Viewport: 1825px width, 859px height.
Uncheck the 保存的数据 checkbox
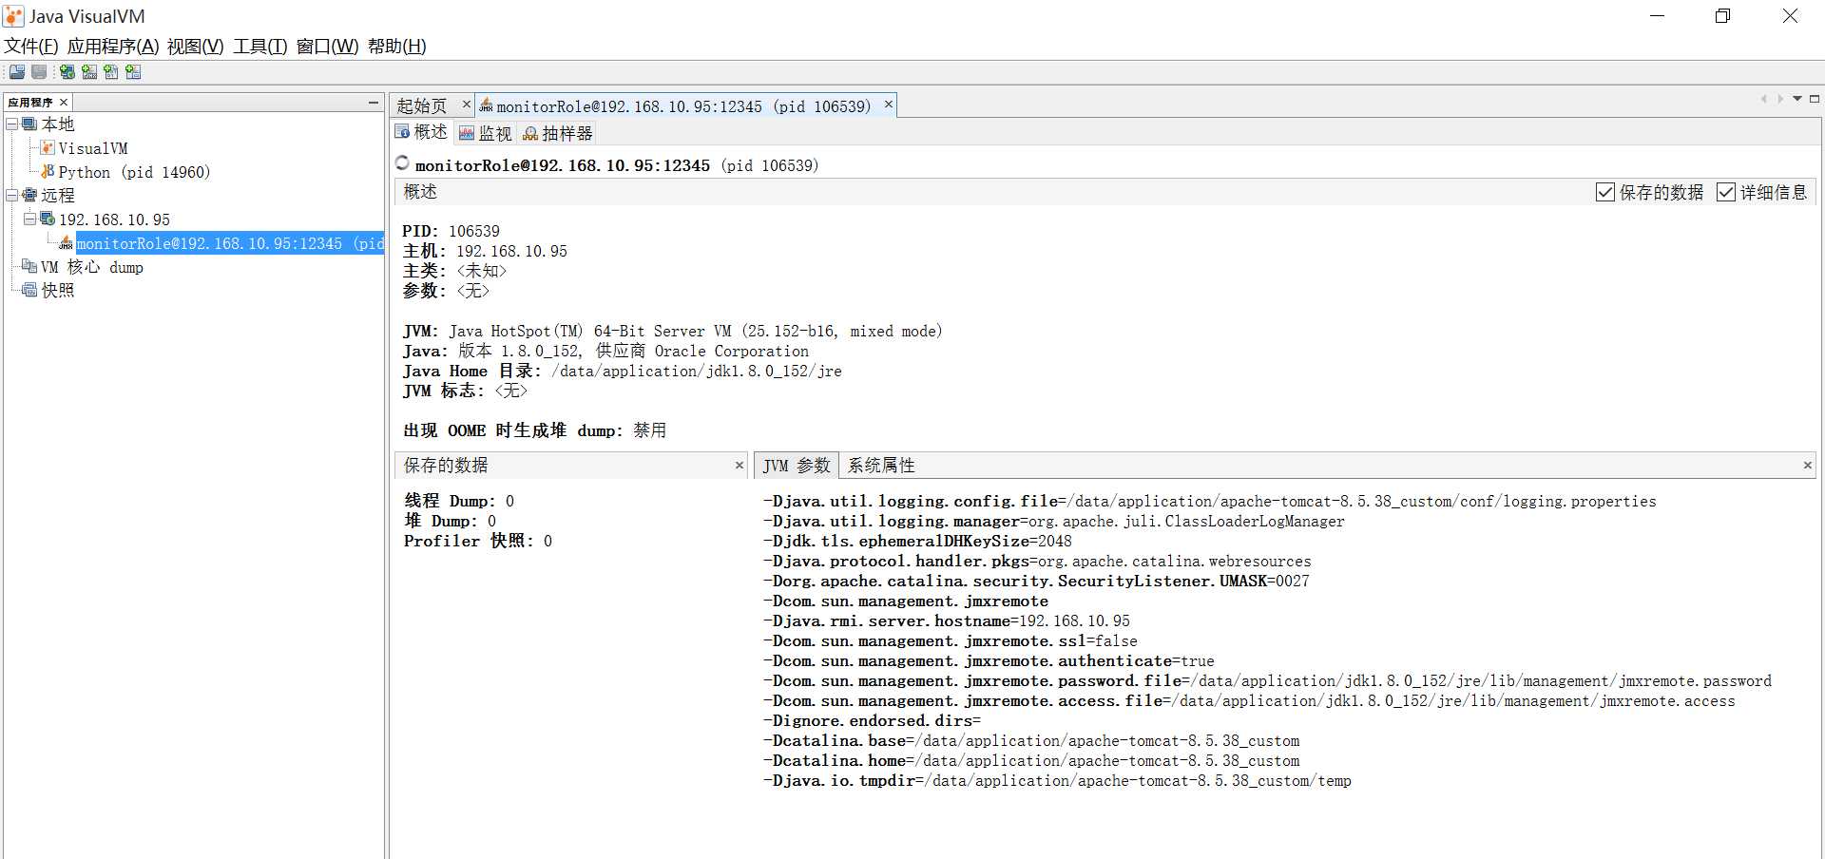[x=1605, y=192]
